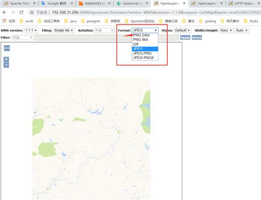Open the Styles Default dropdown
The width and height of the screenshot is (261, 200).
[182, 30]
